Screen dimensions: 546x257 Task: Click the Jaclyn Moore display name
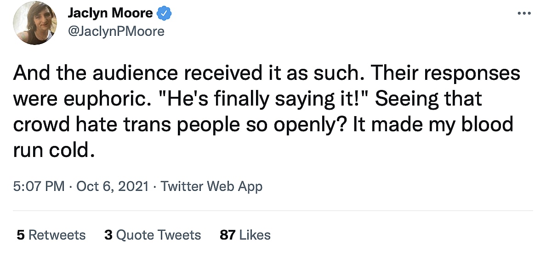110,13
